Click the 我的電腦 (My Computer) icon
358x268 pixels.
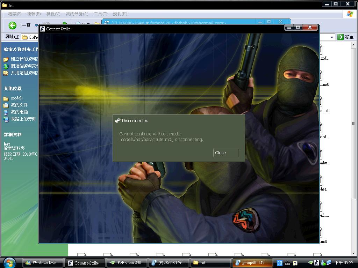point(6,112)
